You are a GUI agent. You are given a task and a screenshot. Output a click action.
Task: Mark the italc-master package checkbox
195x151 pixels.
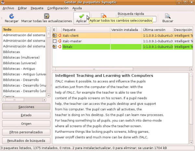pyautogui.click(x=55, y=41)
